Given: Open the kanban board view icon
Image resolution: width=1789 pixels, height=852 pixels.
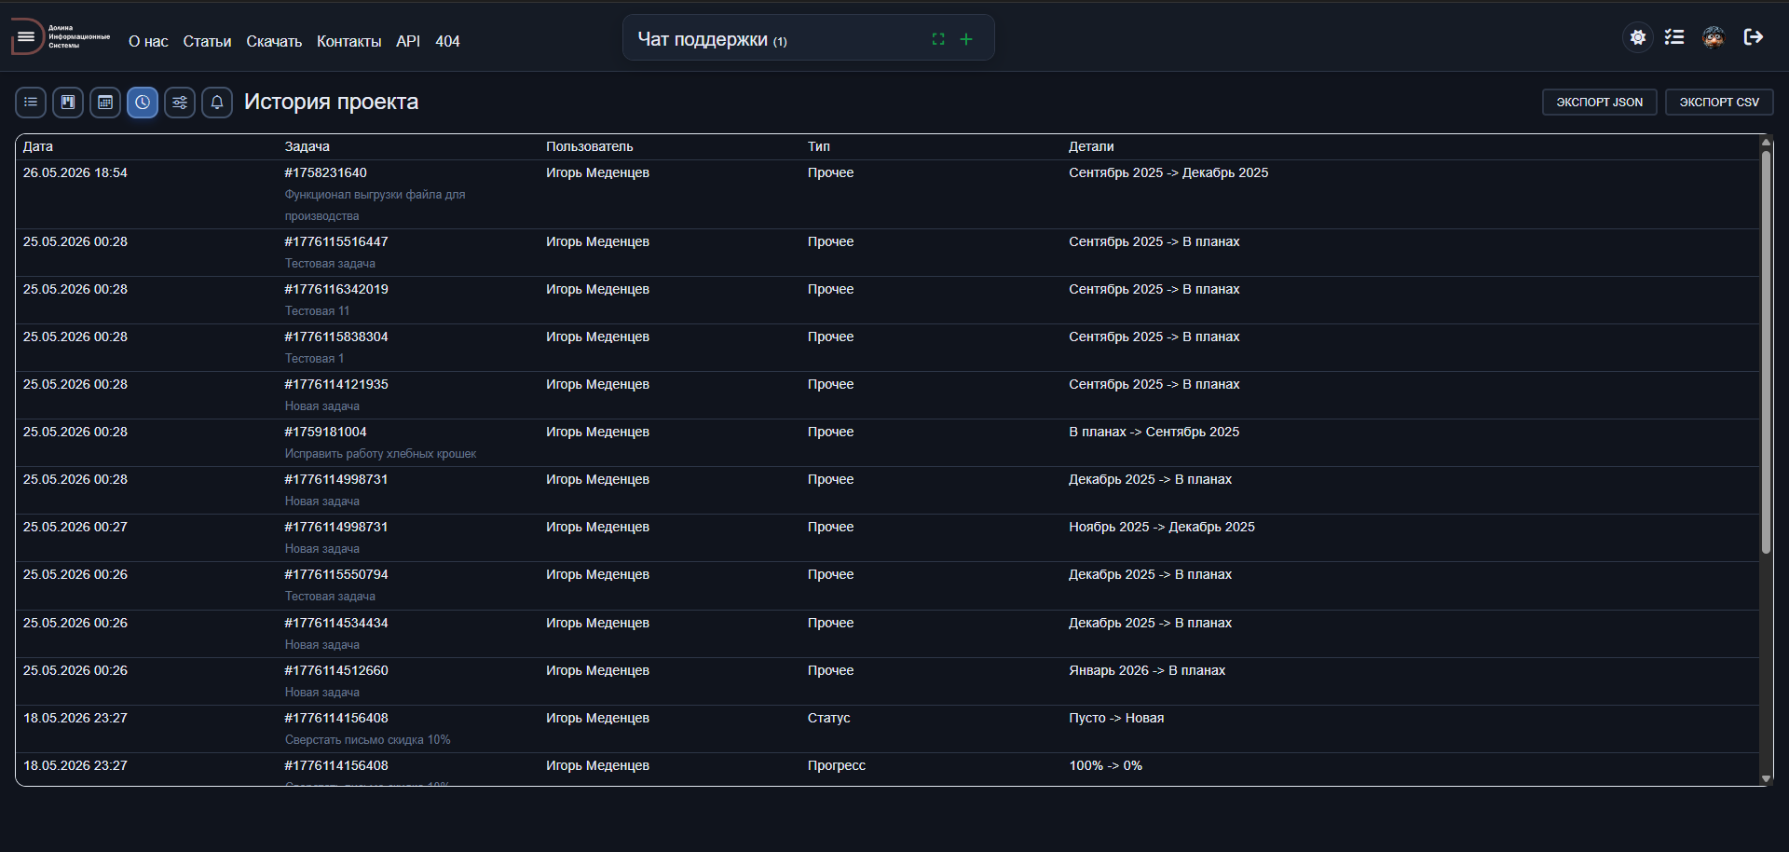Looking at the screenshot, I should (x=68, y=103).
